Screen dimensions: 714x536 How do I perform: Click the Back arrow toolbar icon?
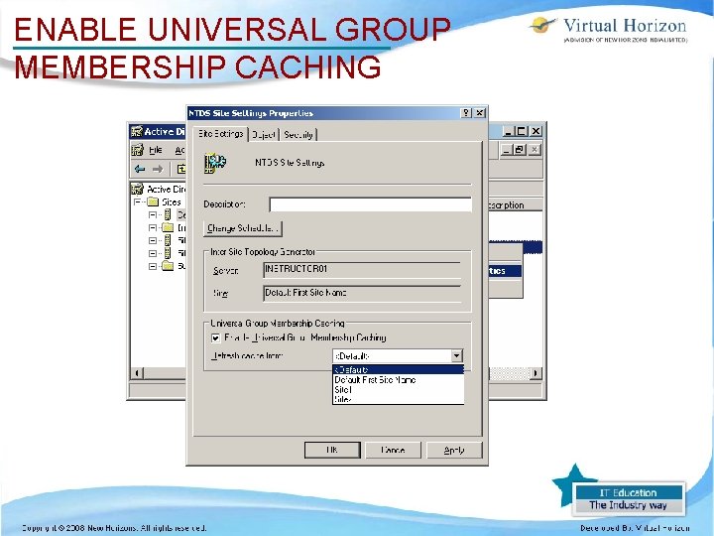coord(140,169)
